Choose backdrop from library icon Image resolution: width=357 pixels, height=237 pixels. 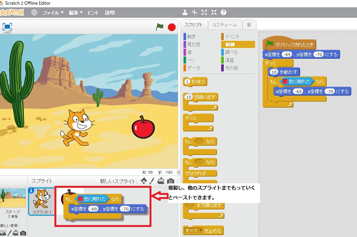click(3, 233)
